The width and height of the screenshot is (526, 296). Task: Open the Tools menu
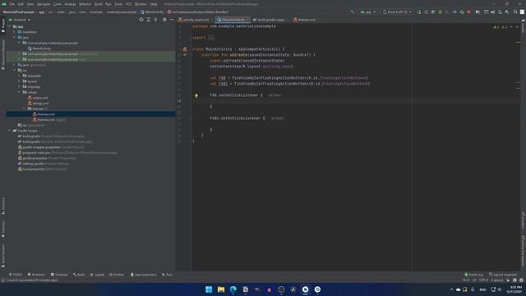[x=118, y=4]
